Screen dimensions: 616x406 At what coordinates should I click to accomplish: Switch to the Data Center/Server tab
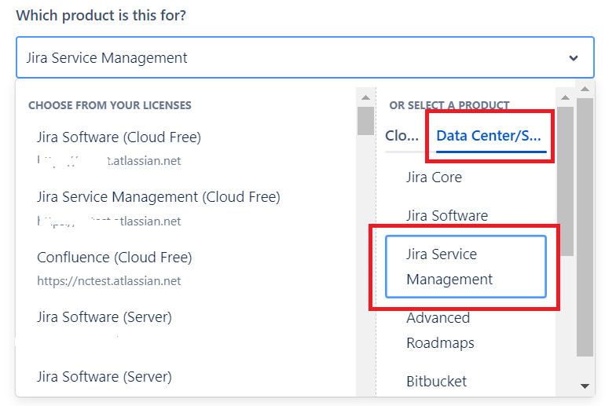tap(489, 136)
